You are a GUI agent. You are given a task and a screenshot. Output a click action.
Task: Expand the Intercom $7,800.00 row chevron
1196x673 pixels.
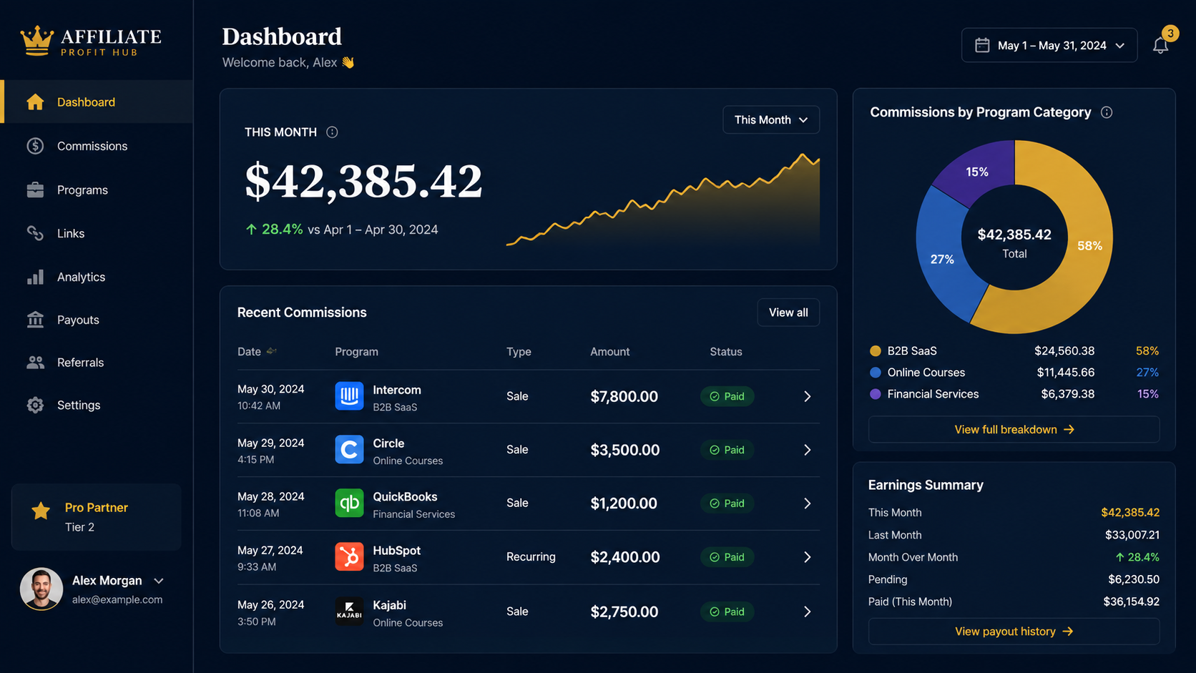pyautogui.click(x=807, y=396)
